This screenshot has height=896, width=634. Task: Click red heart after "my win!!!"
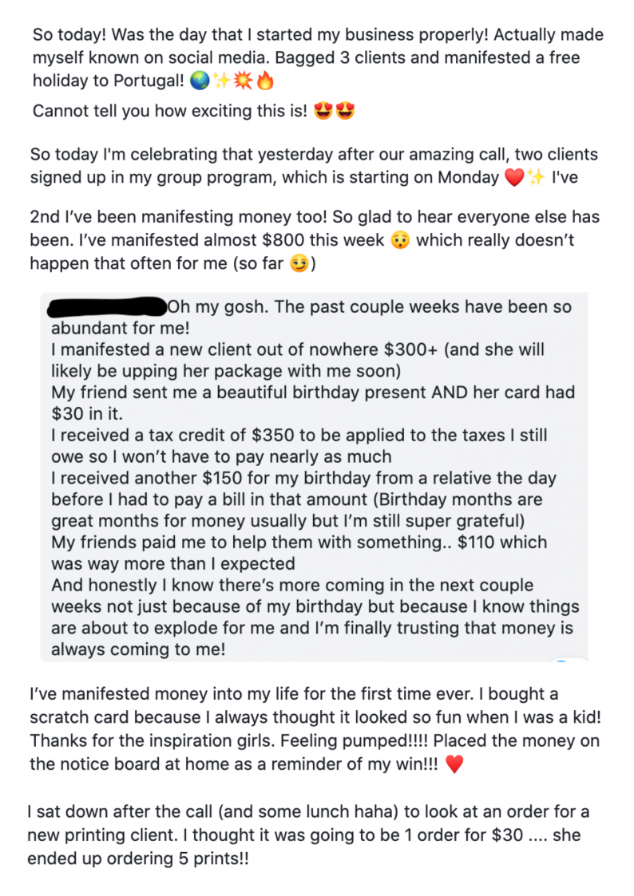pyautogui.click(x=454, y=764)
